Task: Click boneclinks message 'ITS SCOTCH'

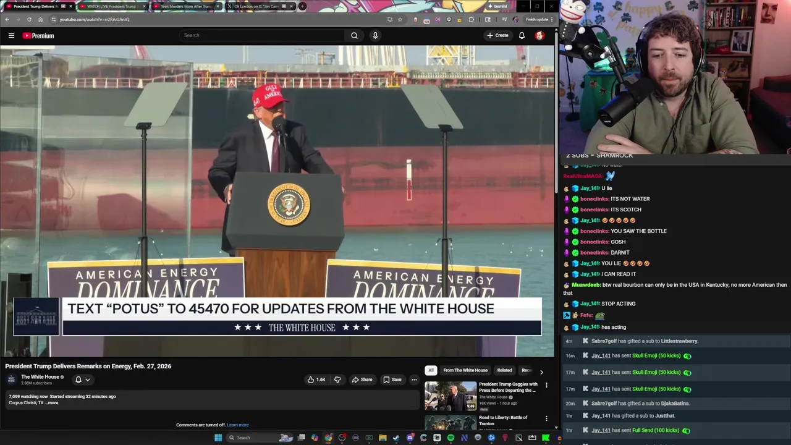Action: [x=625, y=210]
